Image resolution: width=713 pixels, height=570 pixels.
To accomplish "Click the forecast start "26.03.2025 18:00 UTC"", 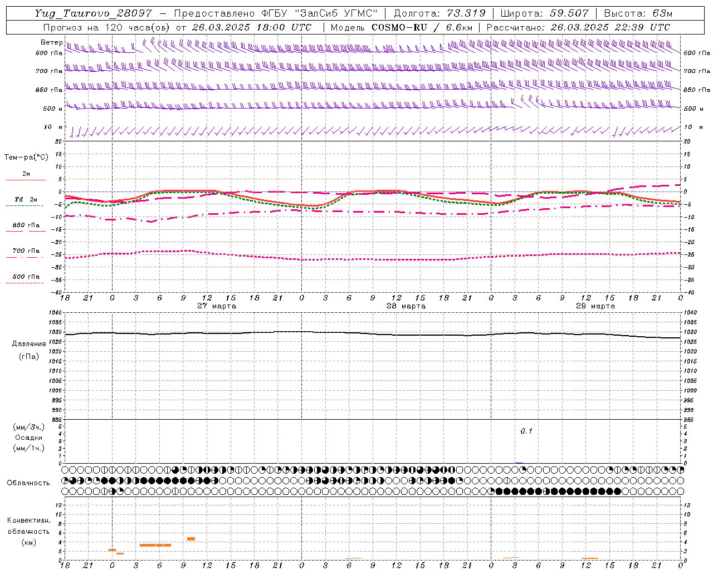I will tap(252, 27).
